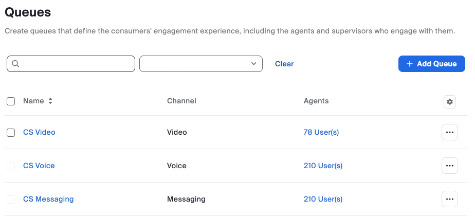Open more options for CS Messaging queue
The width and height of the screenshot is (475, 217).
(450, 199)
